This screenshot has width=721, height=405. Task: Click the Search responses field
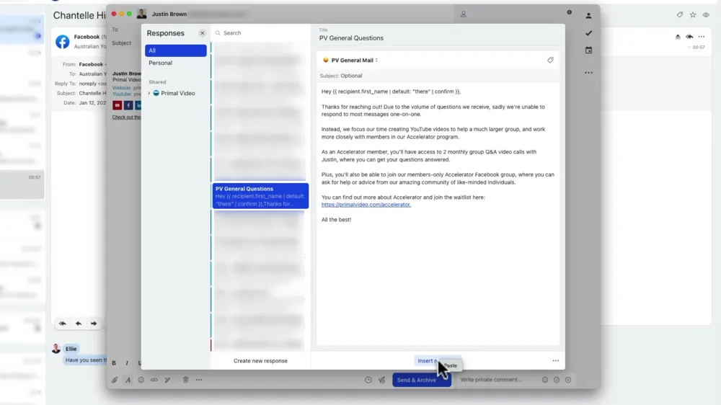[x=260, y=33]
